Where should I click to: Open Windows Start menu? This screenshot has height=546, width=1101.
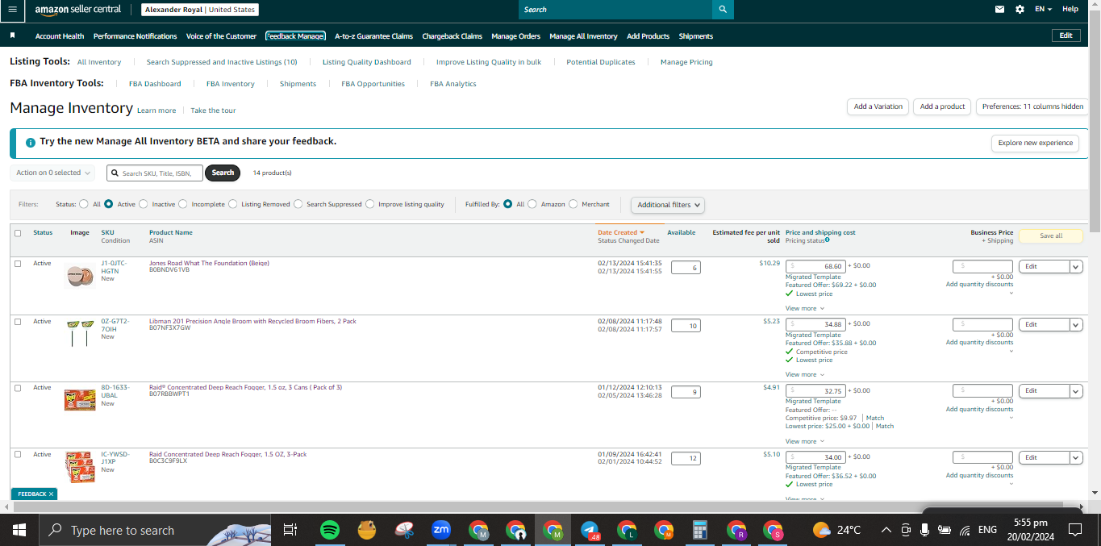coord(19,530)
